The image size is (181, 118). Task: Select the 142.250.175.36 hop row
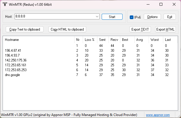click(x=90, y=60)
